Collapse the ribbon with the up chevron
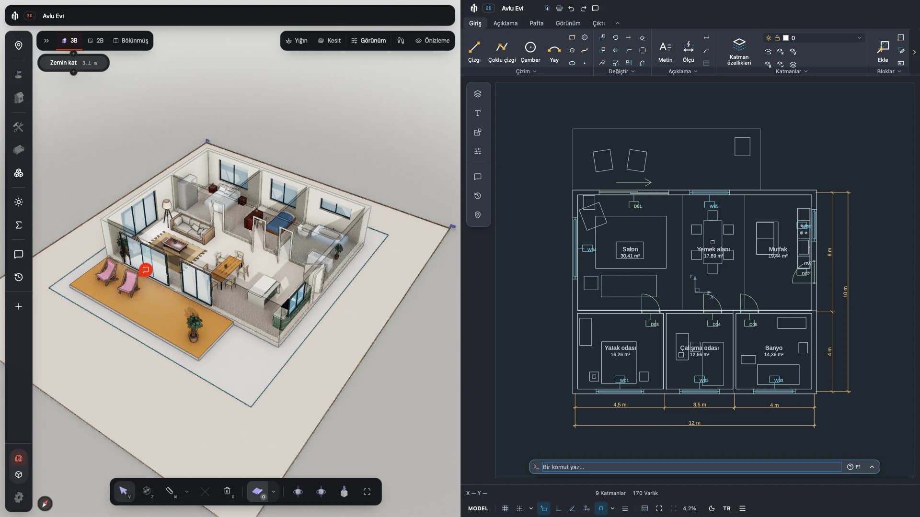 pyautogui.click(x=617, y=23)
